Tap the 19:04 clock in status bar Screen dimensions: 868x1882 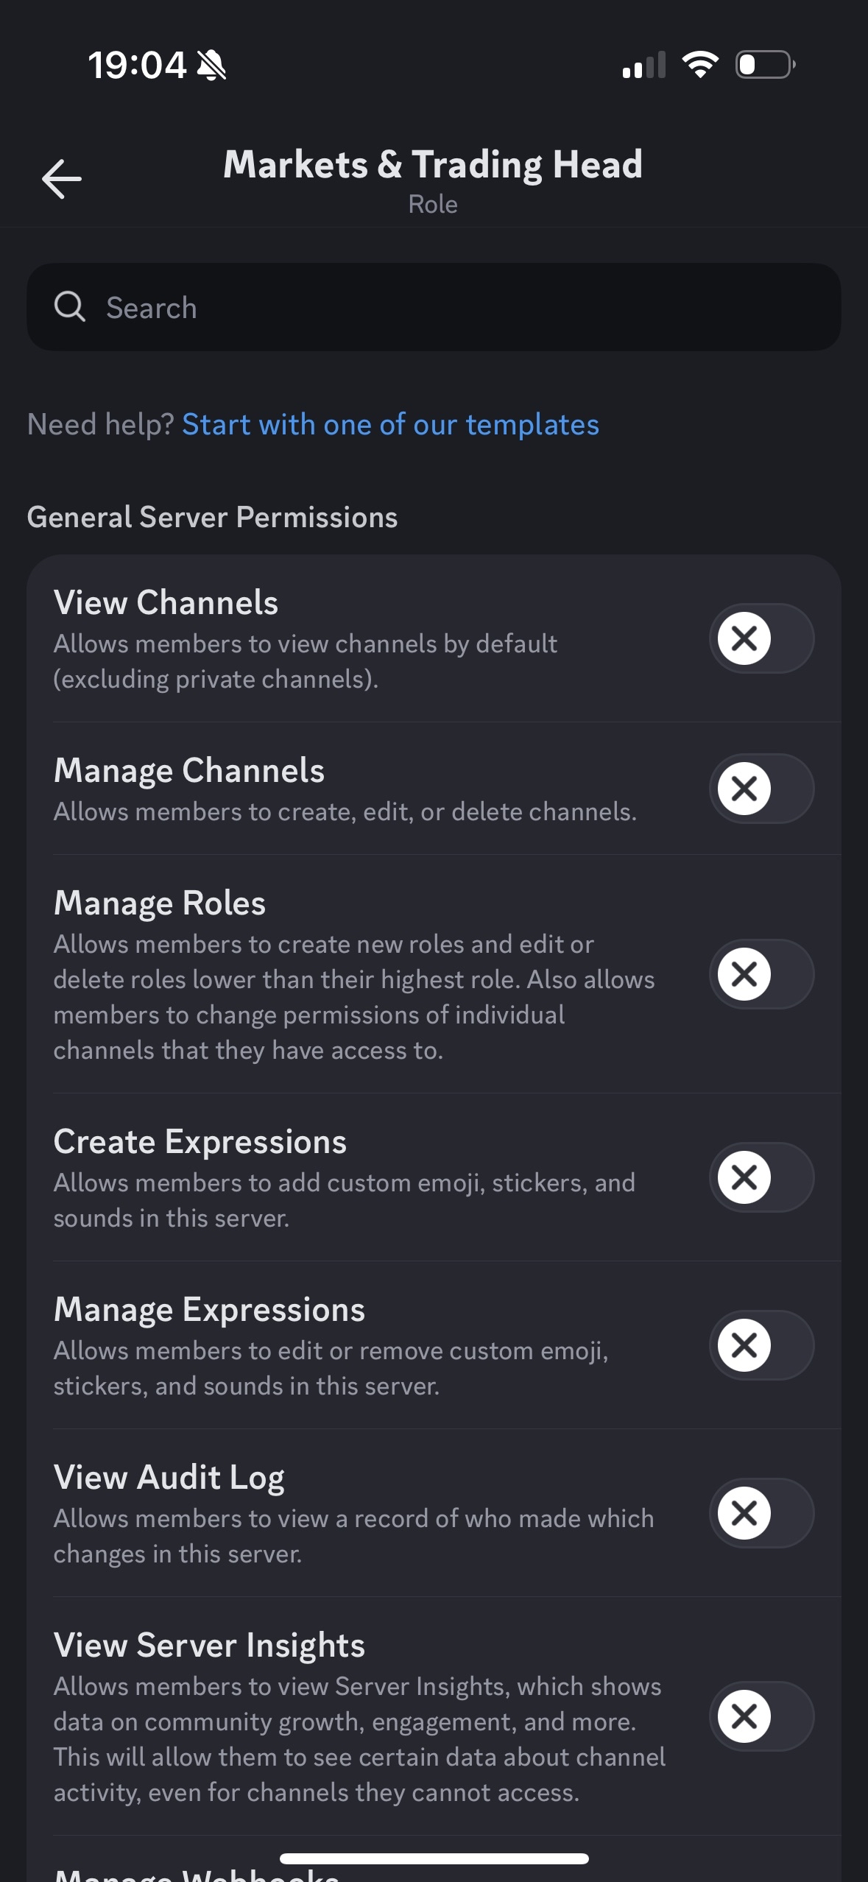coord(137,66)
